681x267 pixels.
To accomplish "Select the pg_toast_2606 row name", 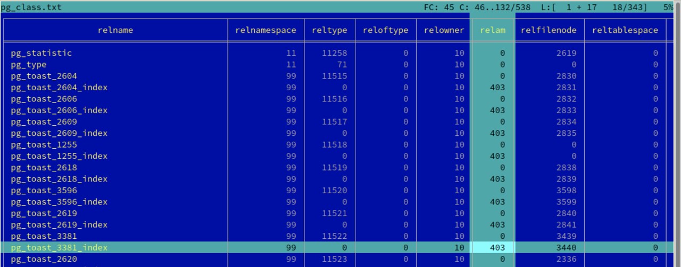I will pyautogui.click(x=44, y=99).
